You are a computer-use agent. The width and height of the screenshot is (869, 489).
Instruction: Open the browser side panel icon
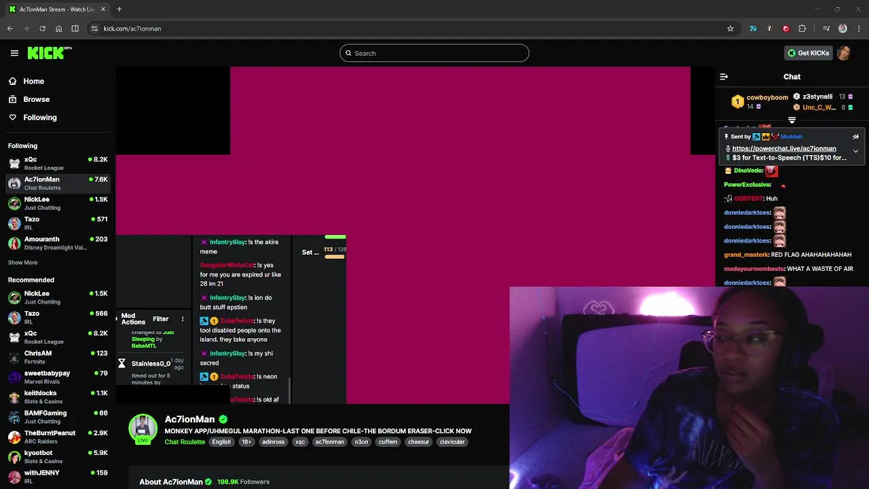tap(75, 29)
